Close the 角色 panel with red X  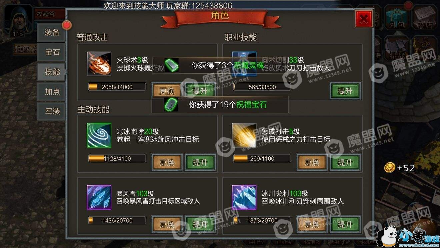364,19
